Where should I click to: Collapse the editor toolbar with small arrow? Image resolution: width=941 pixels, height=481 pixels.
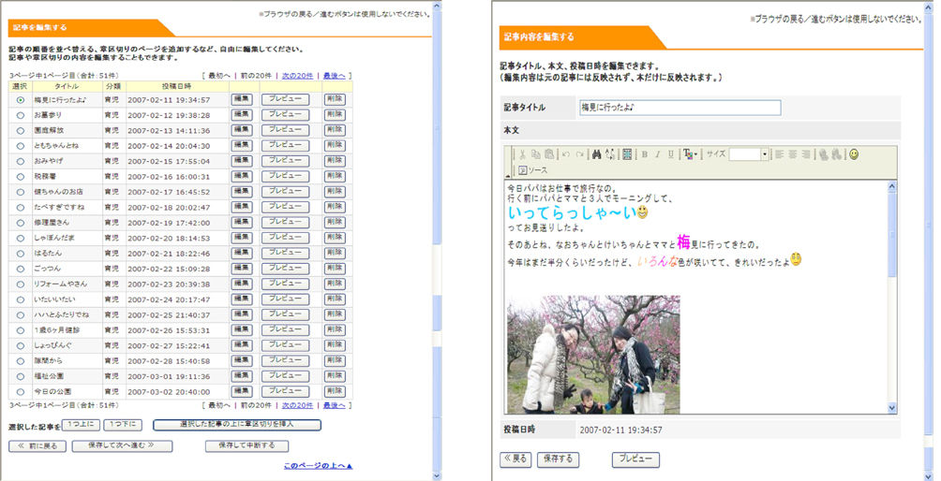(x=508, y=175)
